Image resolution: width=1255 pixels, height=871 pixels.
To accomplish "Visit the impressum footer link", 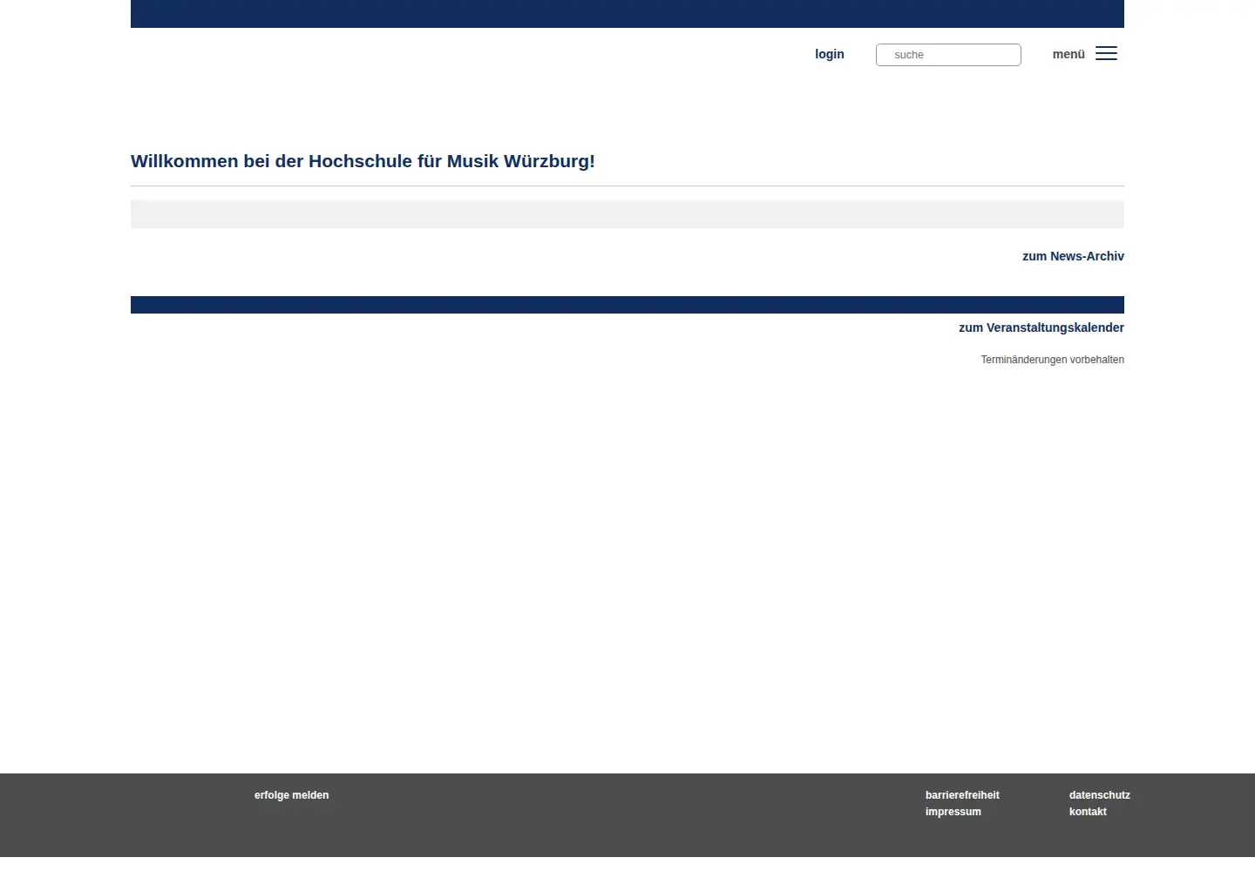I will tap(953, 812).
